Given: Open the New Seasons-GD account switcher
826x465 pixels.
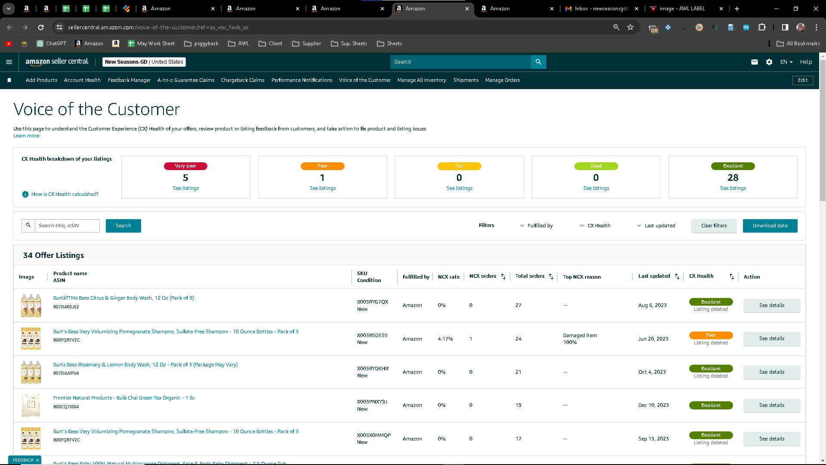Looking at the screenshot, I should point(144,62).
